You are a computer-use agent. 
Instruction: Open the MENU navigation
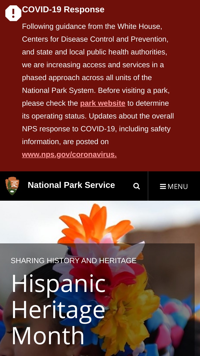tap(174, 186)
